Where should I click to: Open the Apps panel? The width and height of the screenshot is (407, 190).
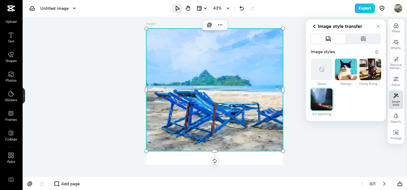(11, 158)
